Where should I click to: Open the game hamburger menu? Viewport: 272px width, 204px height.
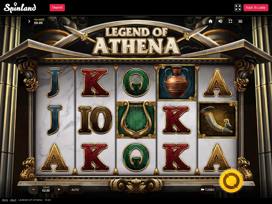point(240,21)
